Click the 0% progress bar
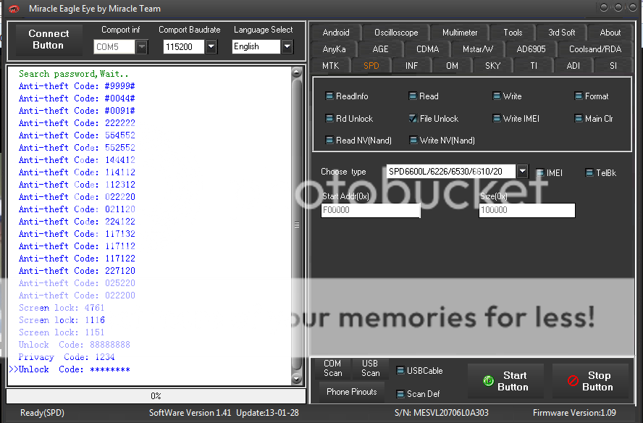Screen dimensions: 643x423 [156, 396]
